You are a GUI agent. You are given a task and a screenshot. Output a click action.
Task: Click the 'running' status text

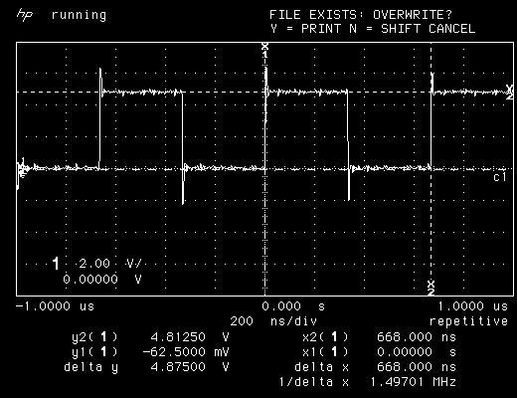pyautogui.click(x=79, y=15)
